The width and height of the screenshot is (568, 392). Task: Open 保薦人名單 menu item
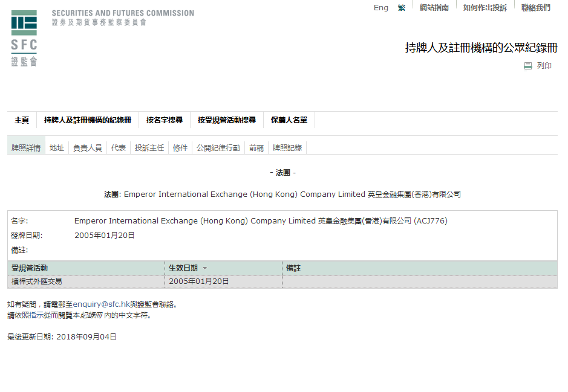289,120
